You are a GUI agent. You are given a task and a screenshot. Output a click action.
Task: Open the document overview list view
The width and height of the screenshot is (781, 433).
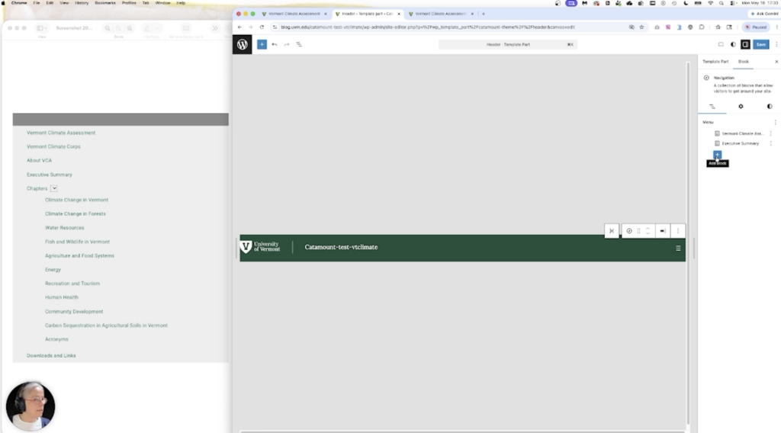(299, 44)
